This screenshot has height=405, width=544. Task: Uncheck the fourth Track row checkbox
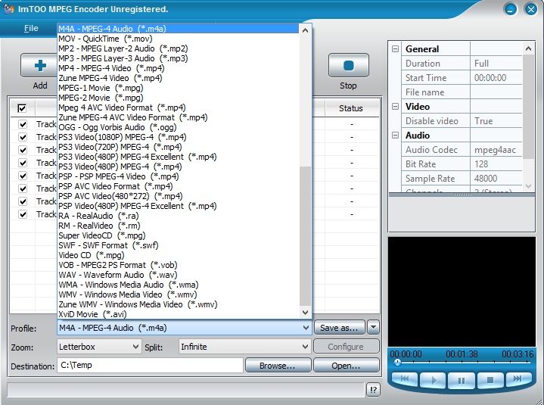pos(23,163)
